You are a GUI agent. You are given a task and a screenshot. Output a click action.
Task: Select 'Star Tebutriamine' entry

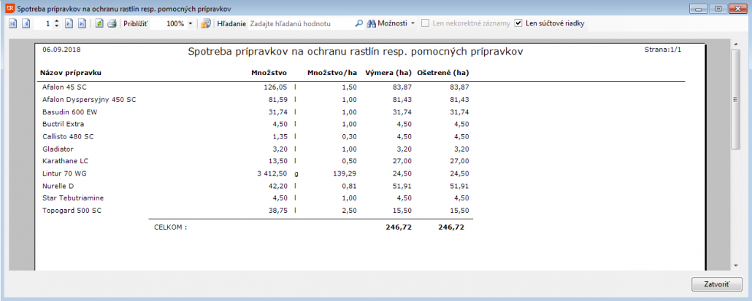click(x=73, y=198)
